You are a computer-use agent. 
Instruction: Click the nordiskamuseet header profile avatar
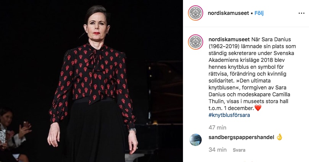[196, 13]
